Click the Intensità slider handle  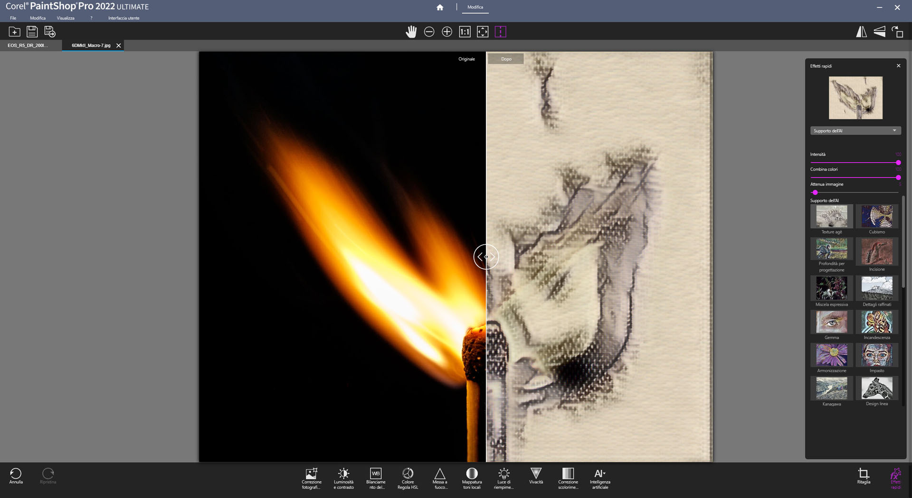pyautogui.click(x=898, y=163)
